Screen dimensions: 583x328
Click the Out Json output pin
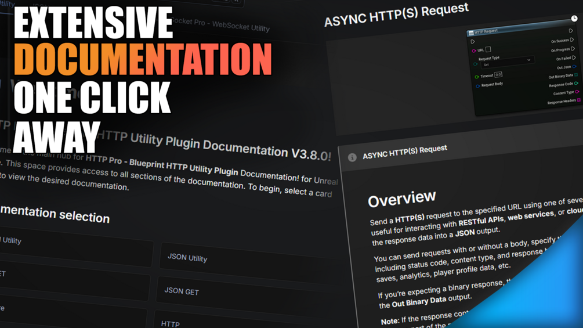click(x=574, y=67)
